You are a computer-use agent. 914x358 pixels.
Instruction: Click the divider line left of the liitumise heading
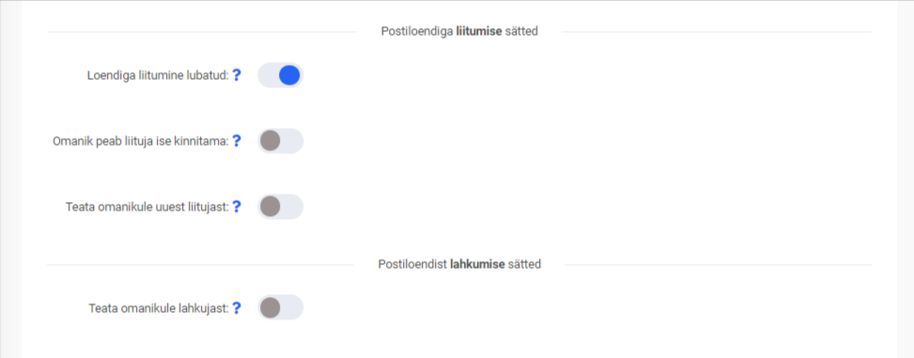(202, 32)
